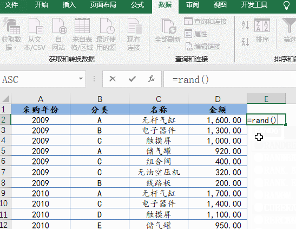Click the cell 组合阀
Viewport: 296px width, 229px height.
(x=159, y=161)
